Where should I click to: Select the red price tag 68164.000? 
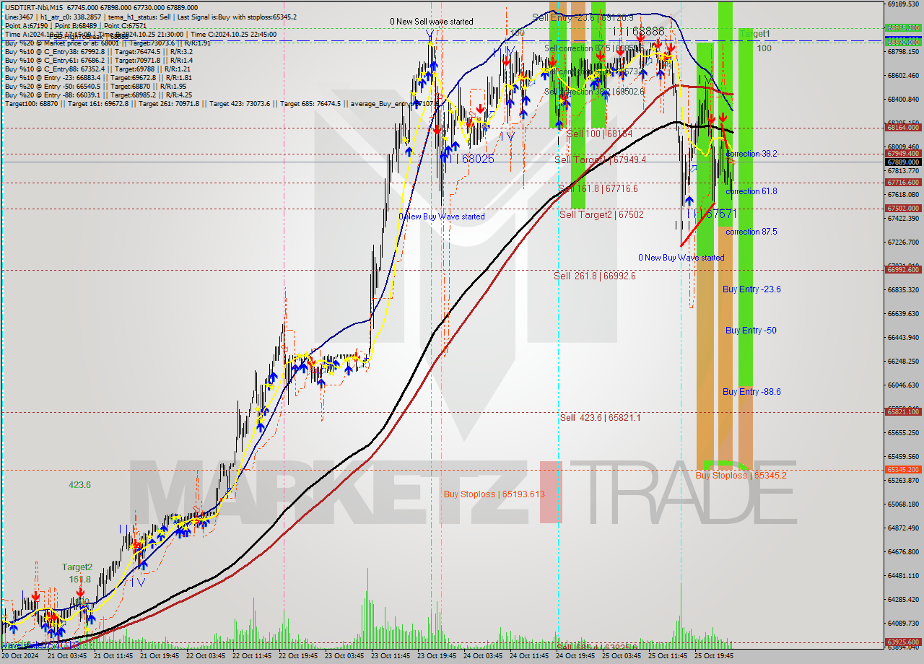(x=903, y=128)
